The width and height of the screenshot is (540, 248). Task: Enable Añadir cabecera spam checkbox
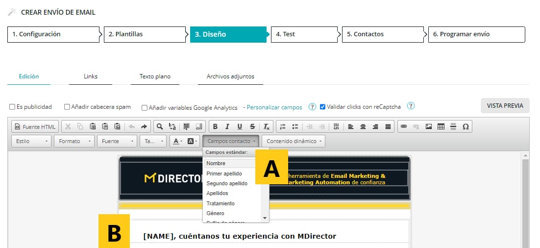[67, 107]
